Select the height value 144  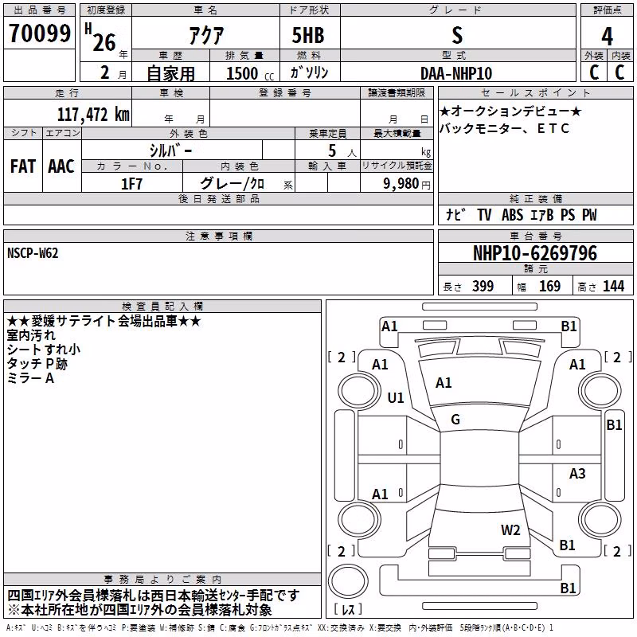[613, 286]
